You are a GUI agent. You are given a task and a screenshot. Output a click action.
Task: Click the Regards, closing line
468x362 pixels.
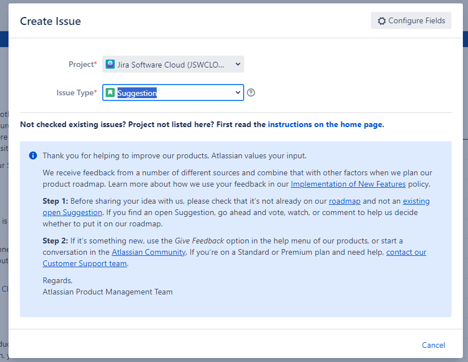(x=57, y=280)
